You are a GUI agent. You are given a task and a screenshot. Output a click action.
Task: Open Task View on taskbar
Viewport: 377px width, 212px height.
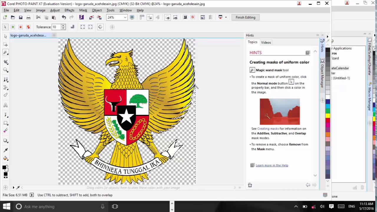(115, 206)
